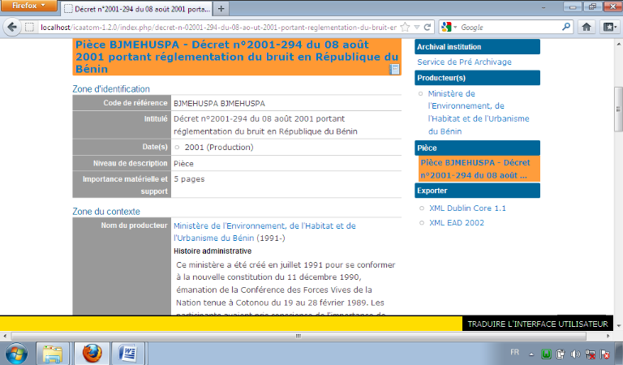Click the Pièce sidebar section header
This screenshot has width=623, height=365.
(x=477, y=148)
